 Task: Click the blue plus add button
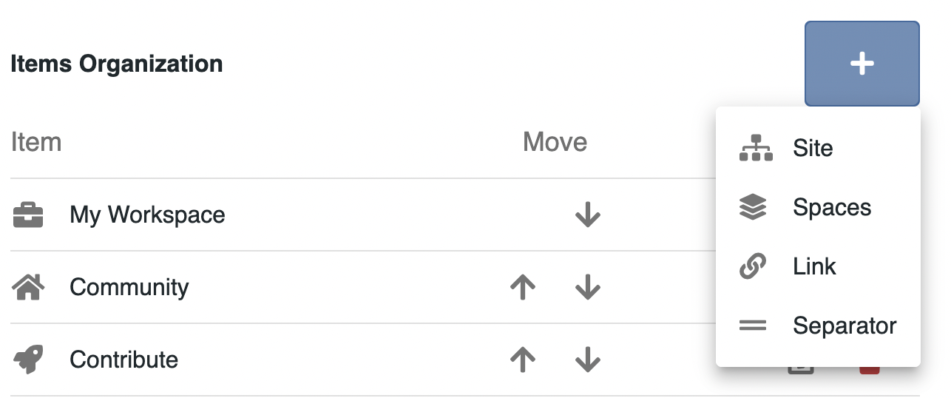pos(862,64)
